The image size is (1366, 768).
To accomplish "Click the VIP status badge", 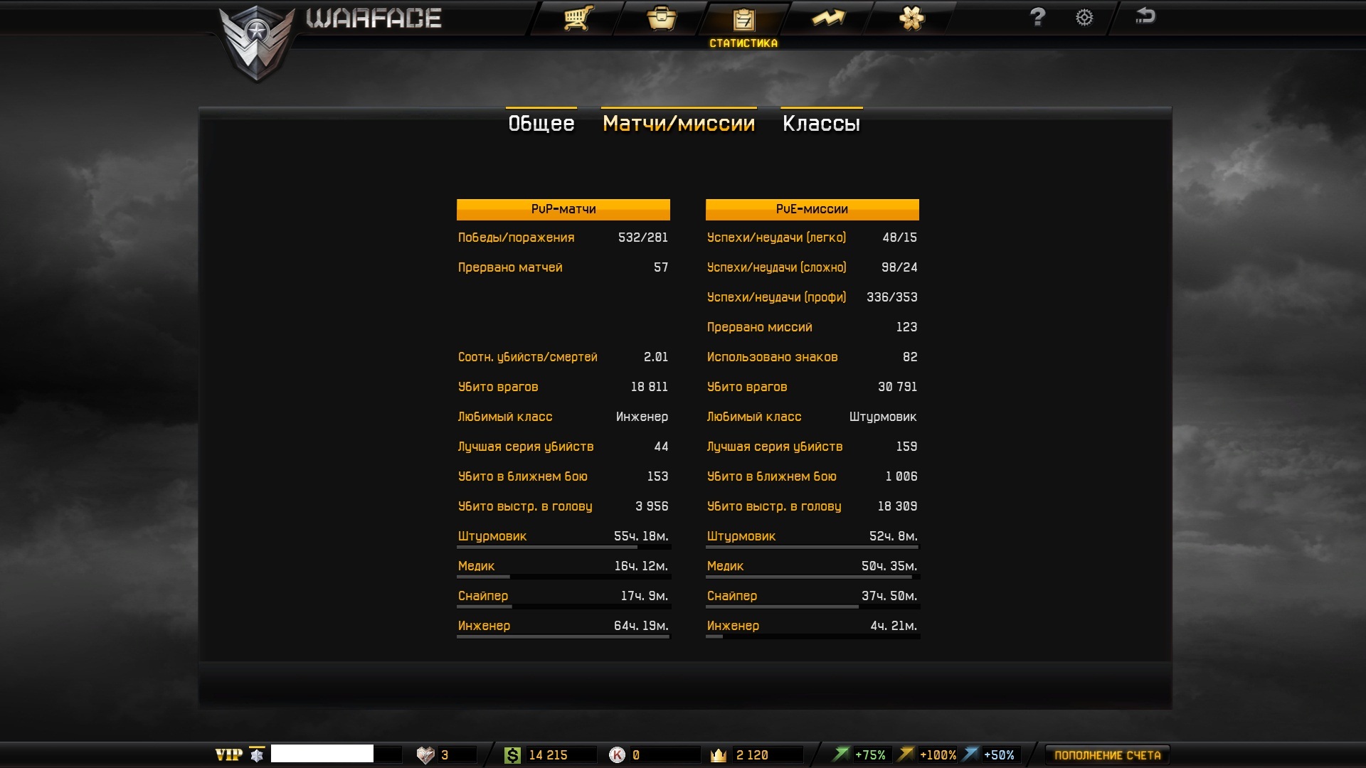I will pos(229,755).
